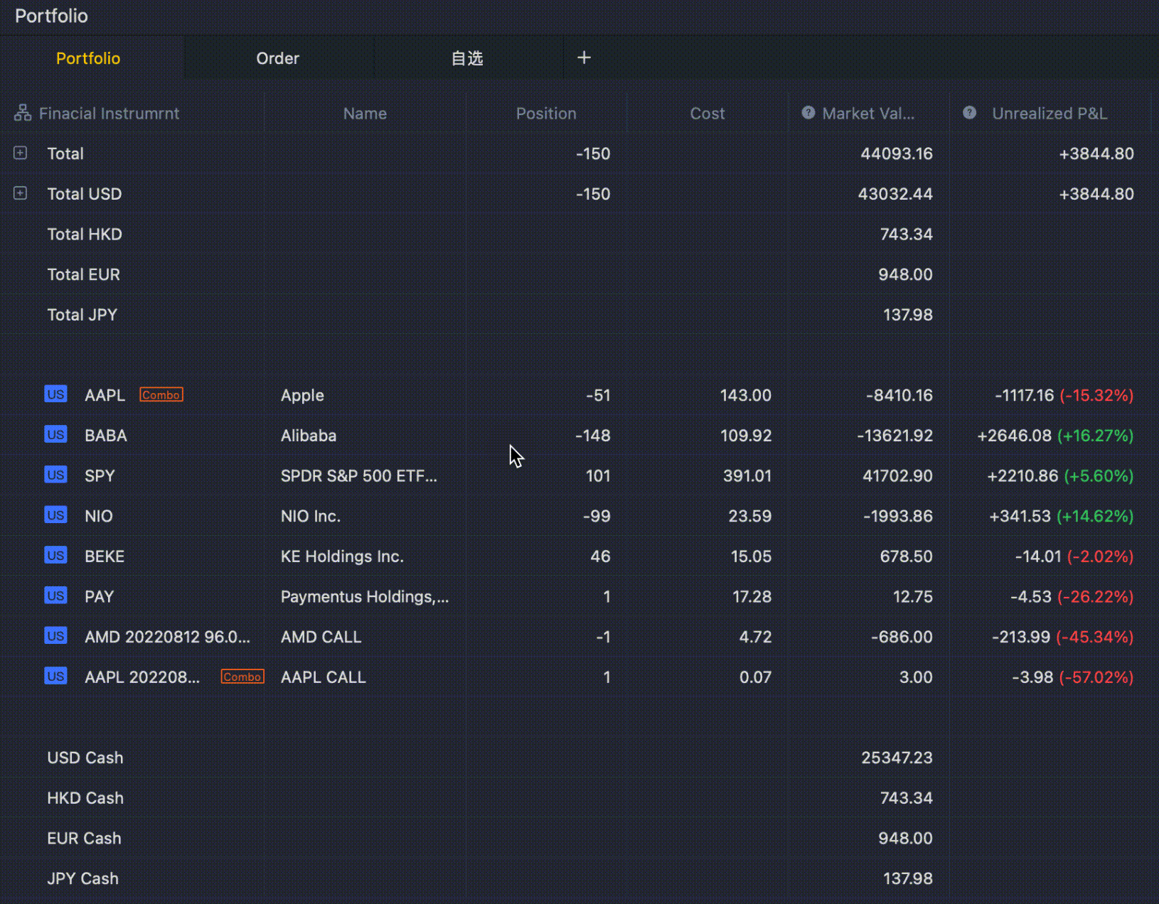Click the Market Value help icon
The width and height of the screenshot is (1159, 904).
tap(808, 113)
